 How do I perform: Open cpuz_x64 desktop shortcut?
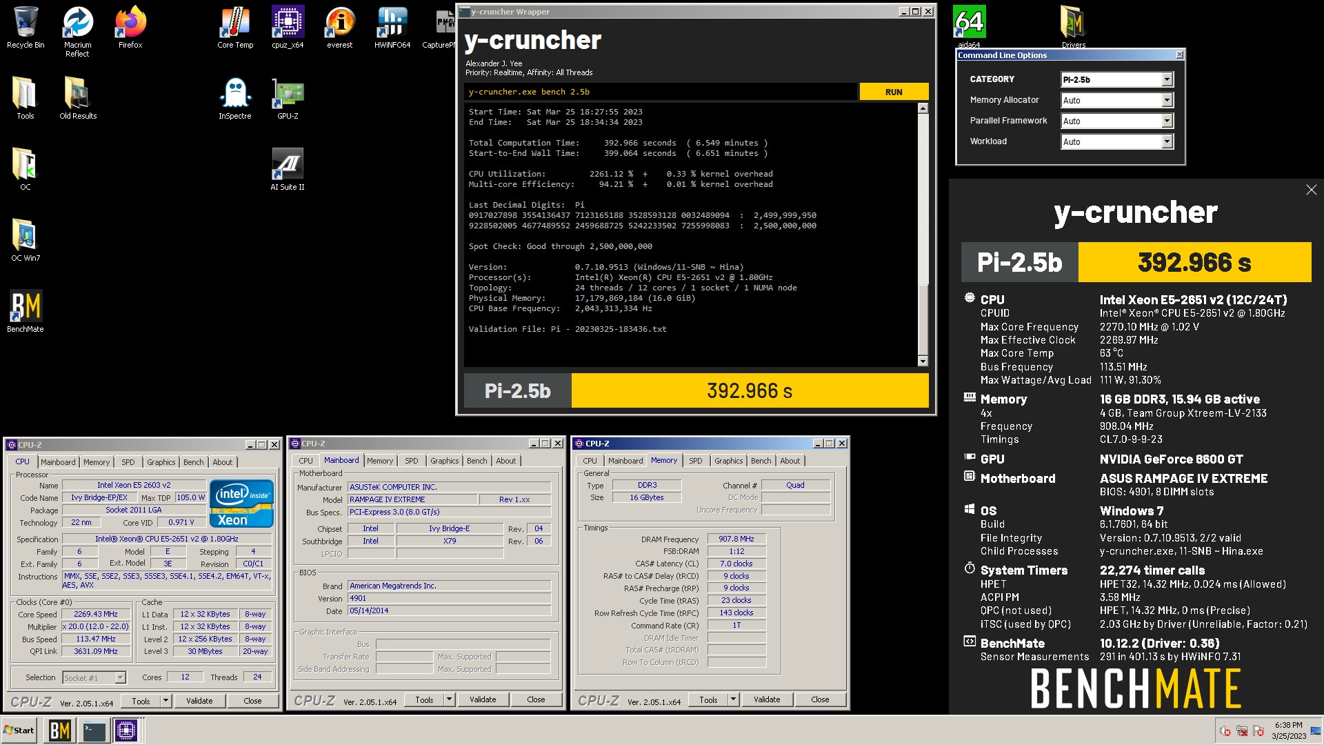pyautogui.click(x=288, y=28)
